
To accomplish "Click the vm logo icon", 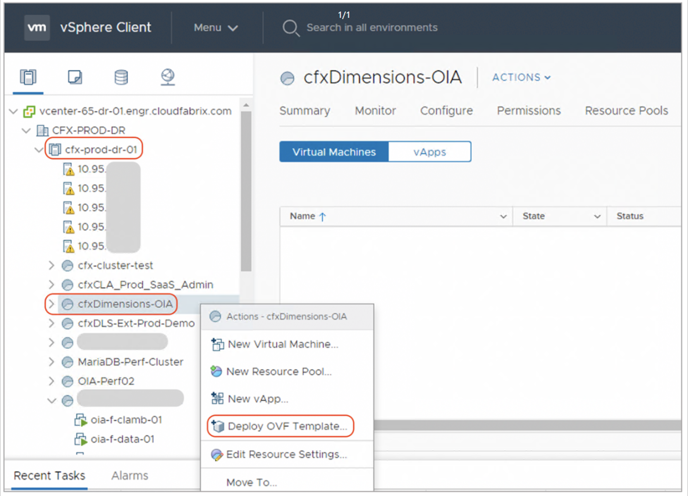I will click(37, 28).
